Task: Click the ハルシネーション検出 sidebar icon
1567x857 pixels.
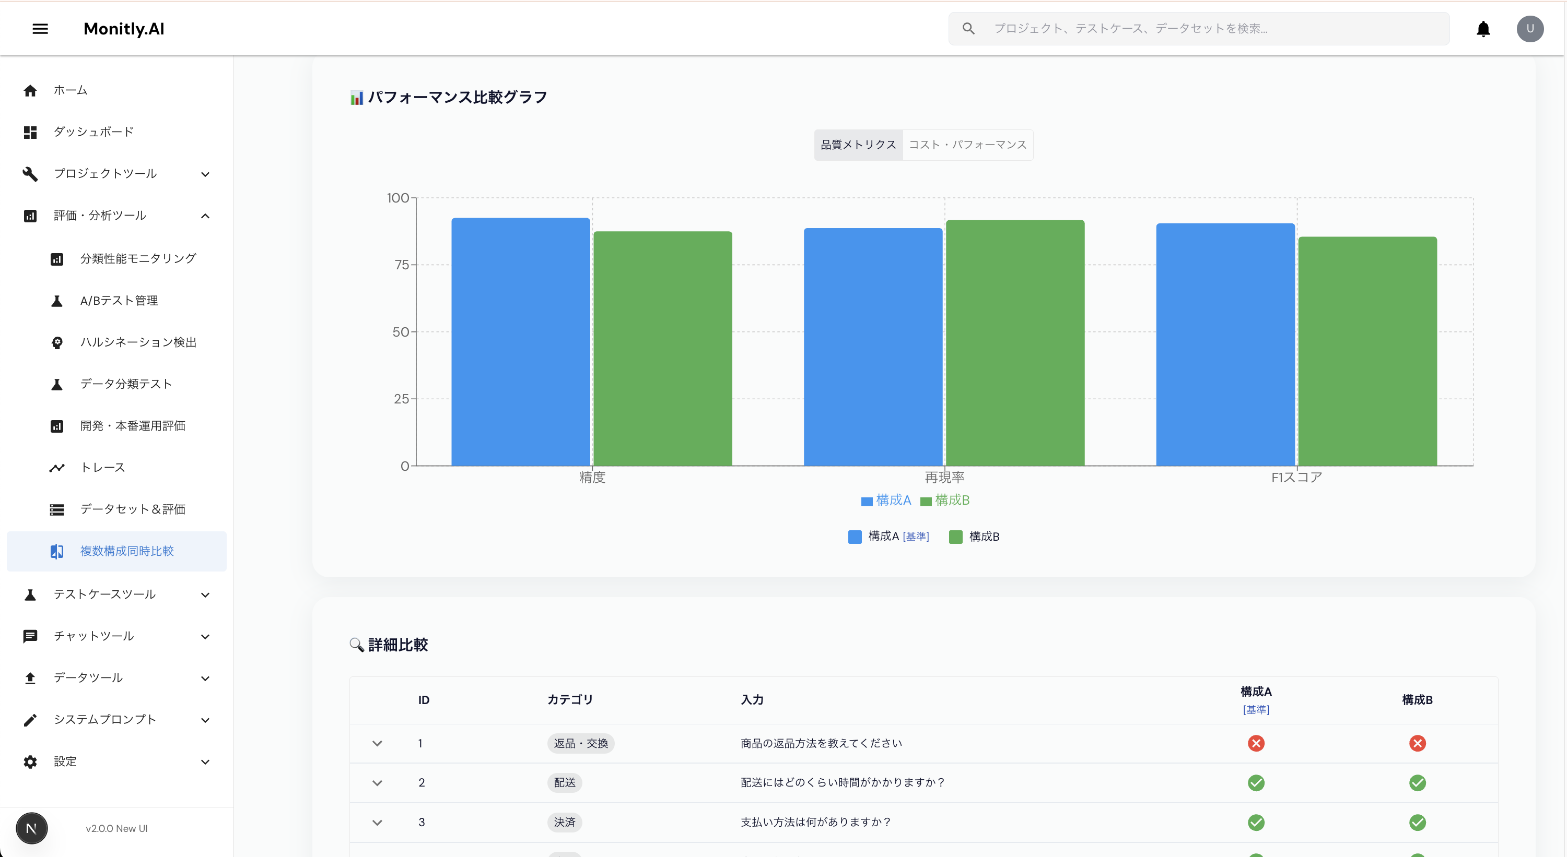Action: click(56, 343)
